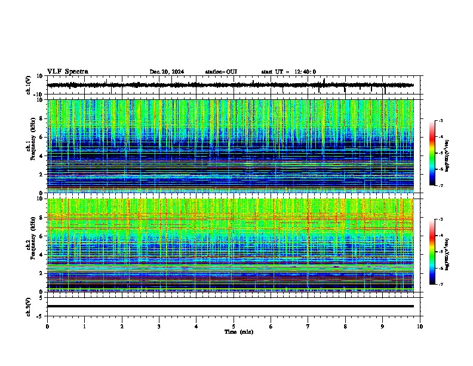Click the "6" kHz tick on ch.1 frequency axis
This screenshot has height=366, width=473.
[41, 137]
